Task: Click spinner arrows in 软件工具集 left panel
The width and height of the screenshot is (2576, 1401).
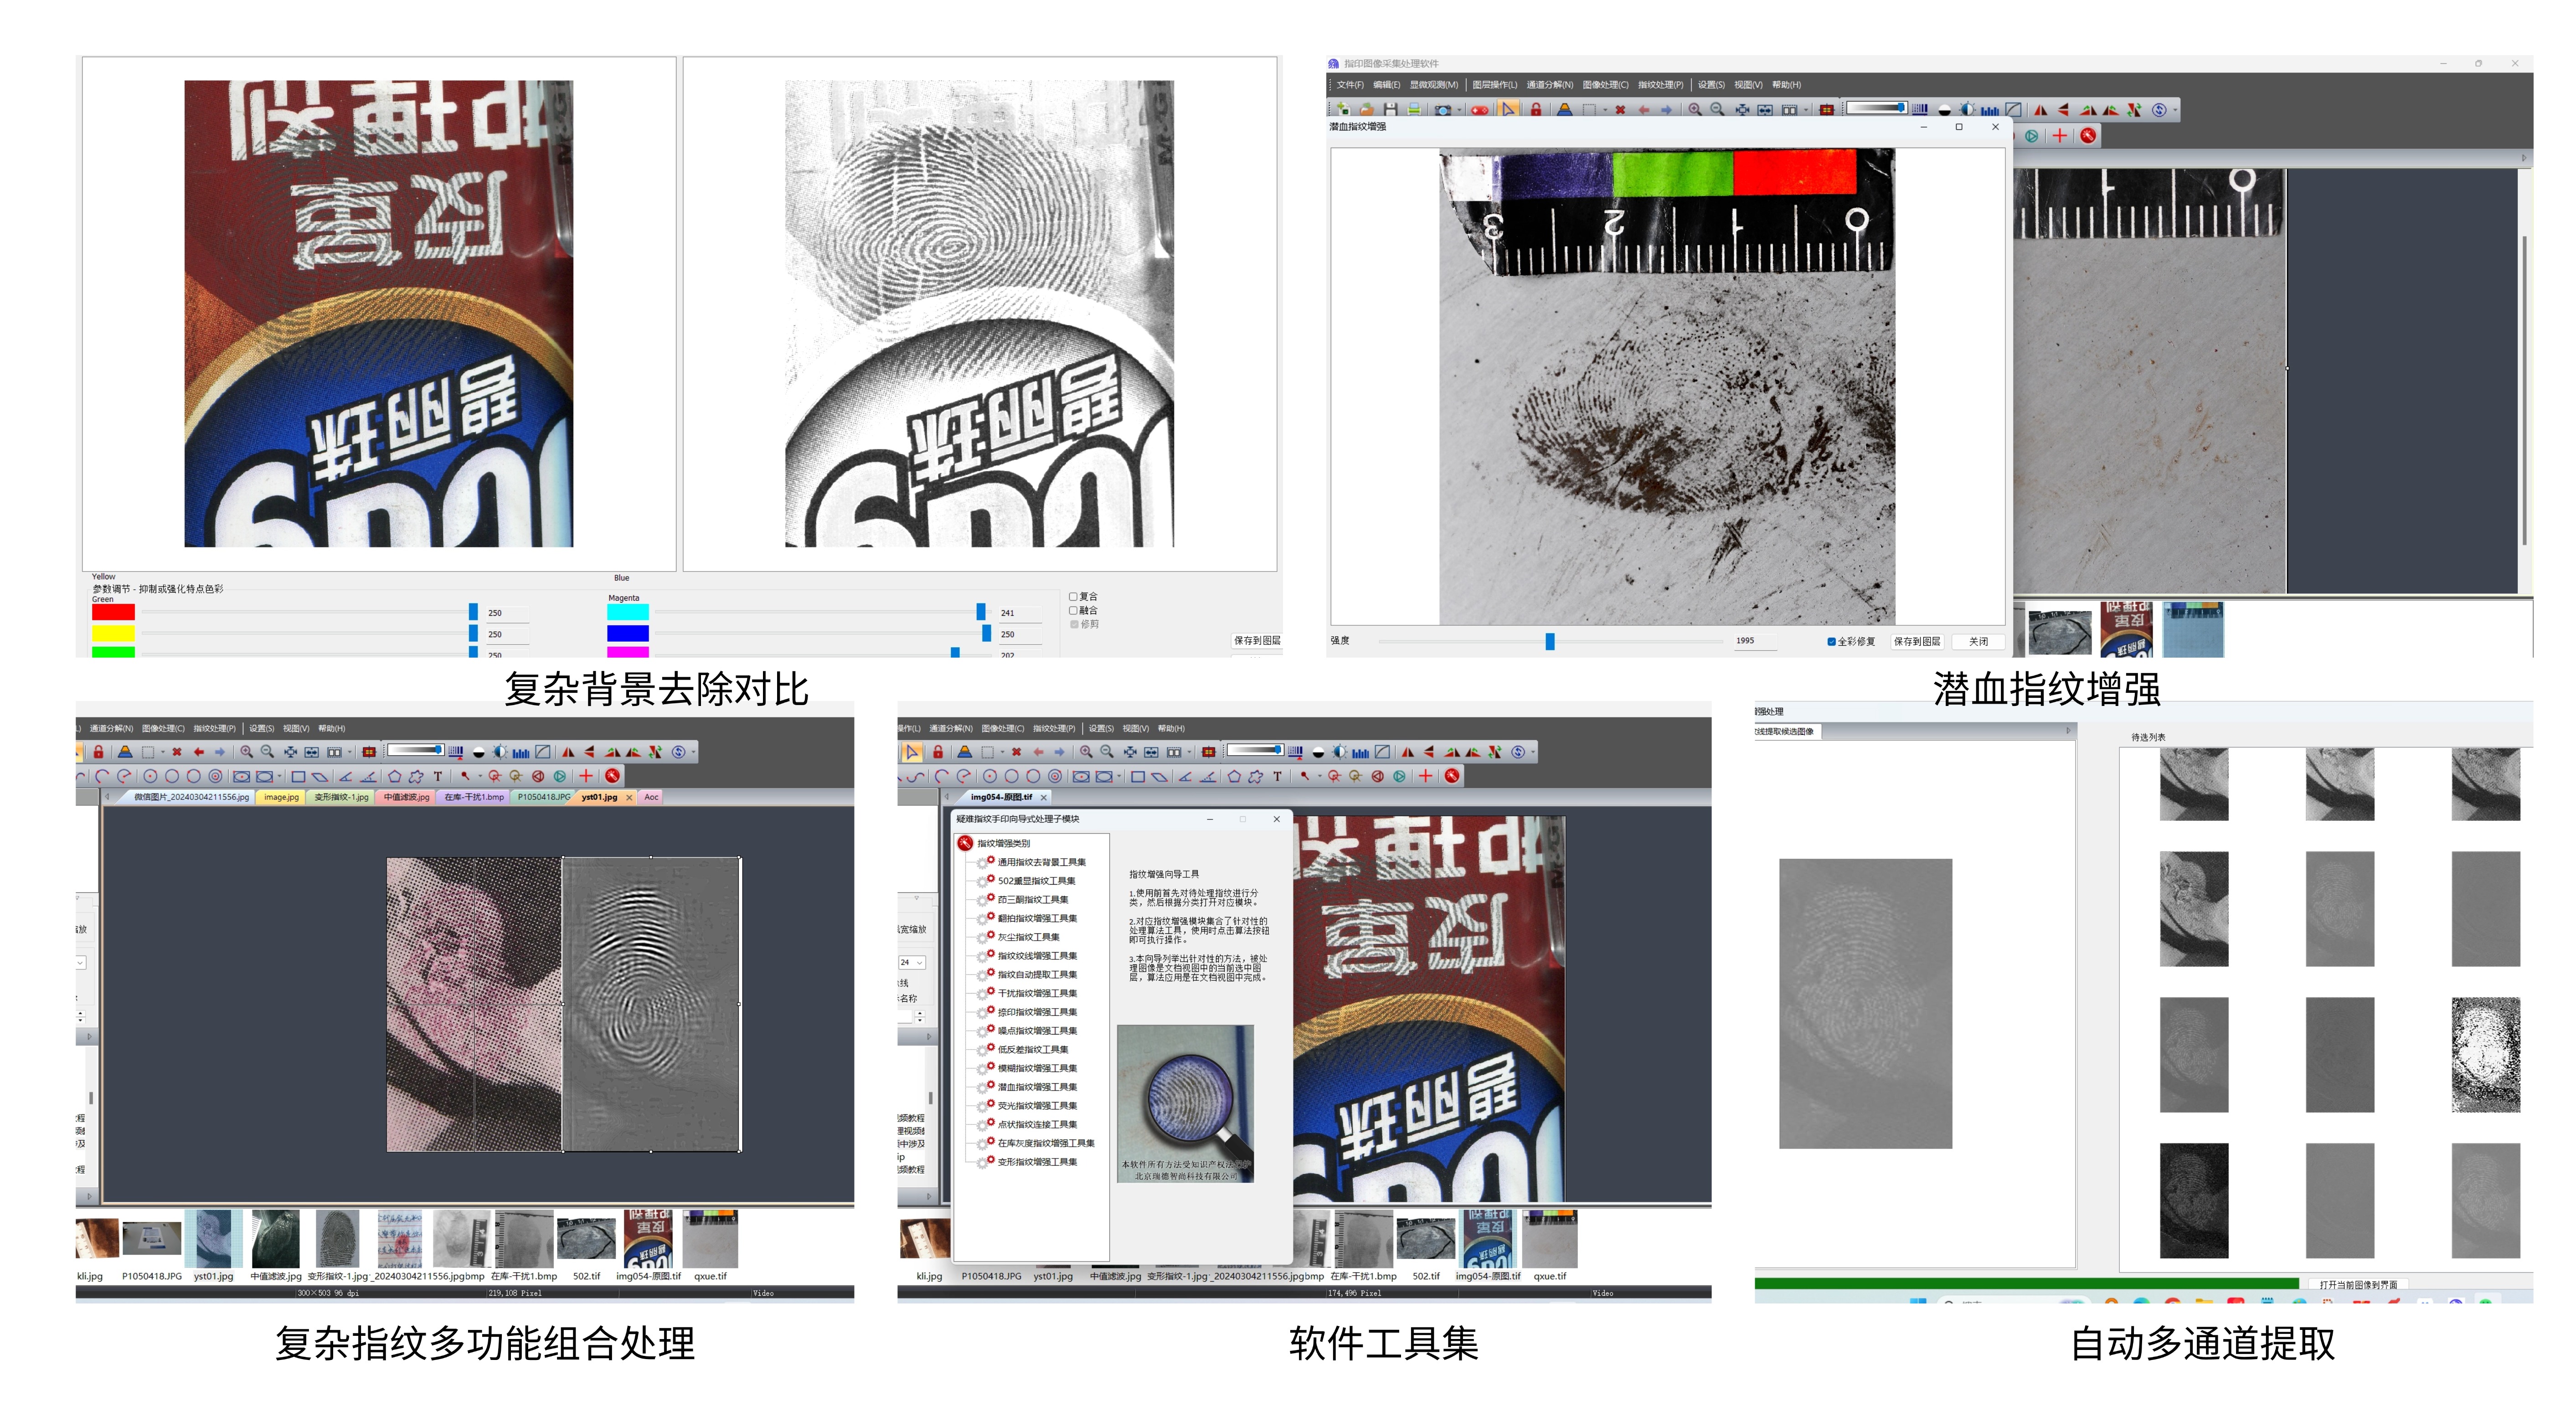Action: [920, 1016]
